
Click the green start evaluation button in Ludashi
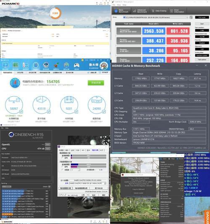[96, 83]
